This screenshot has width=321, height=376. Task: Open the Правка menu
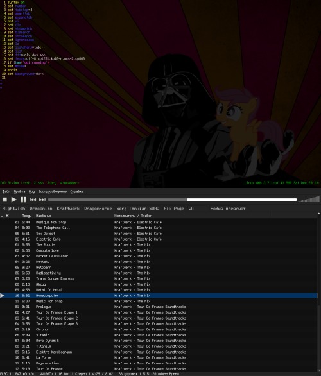19,192
